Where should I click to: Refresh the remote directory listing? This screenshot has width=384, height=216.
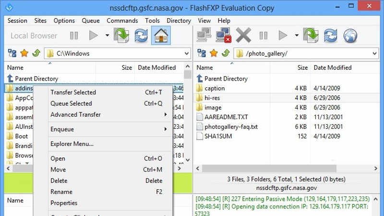pos(331,36)
